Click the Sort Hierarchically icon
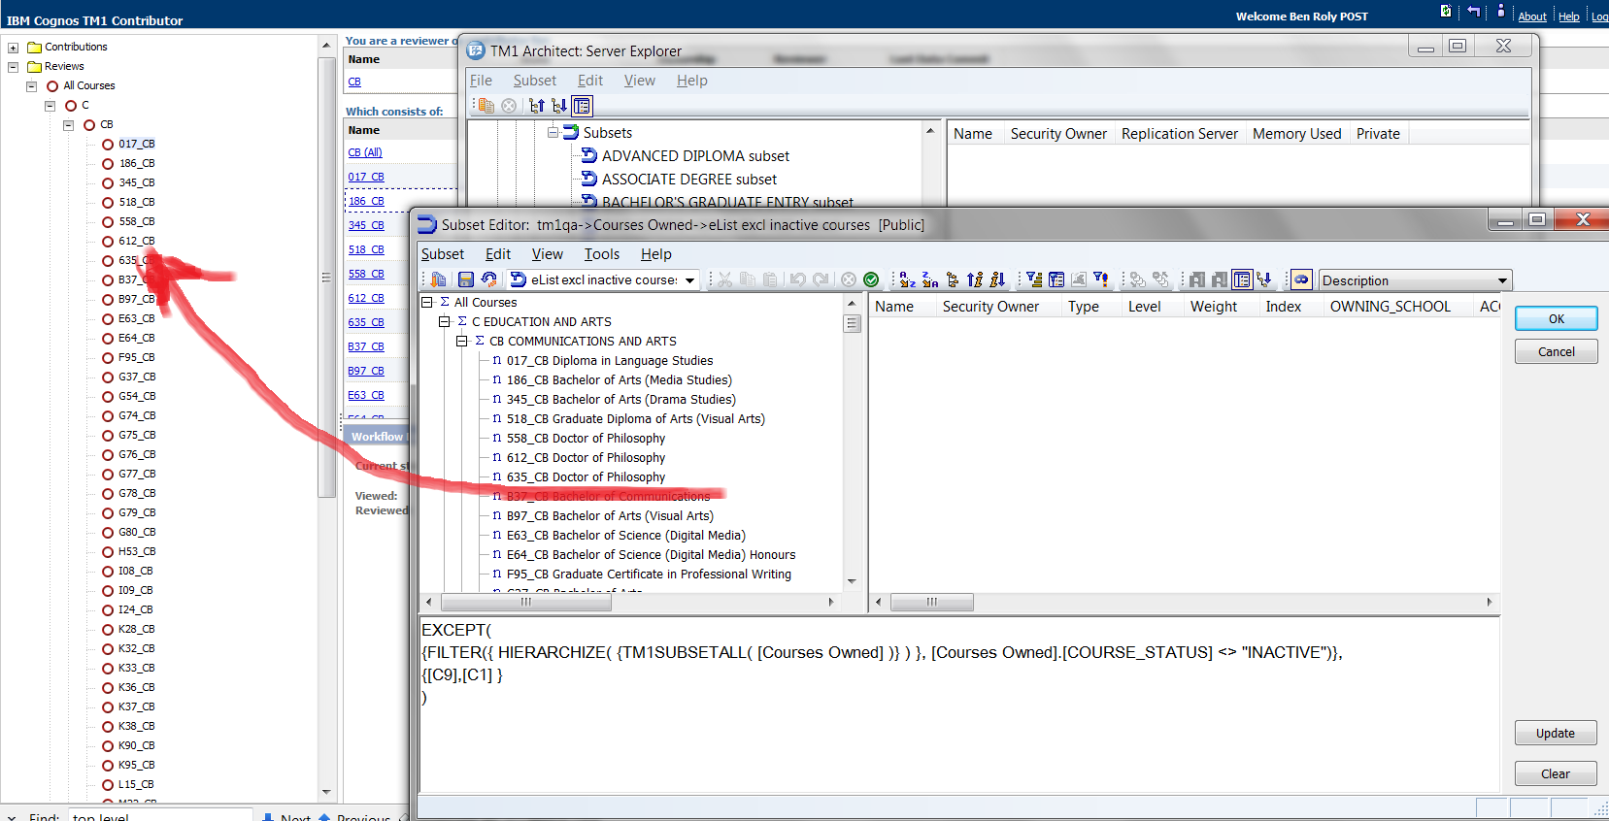This screenshot has height=821, width=1609. click(953, 279)
